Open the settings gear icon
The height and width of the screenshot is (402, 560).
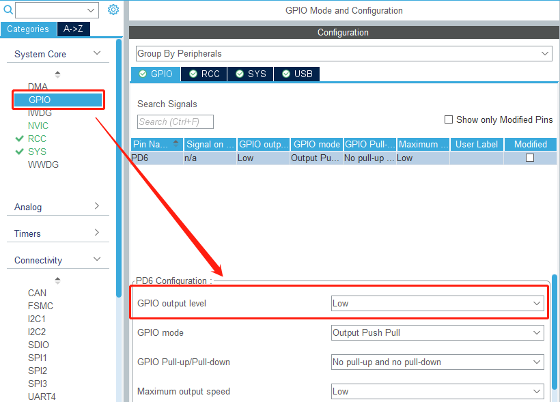(113, 10)
